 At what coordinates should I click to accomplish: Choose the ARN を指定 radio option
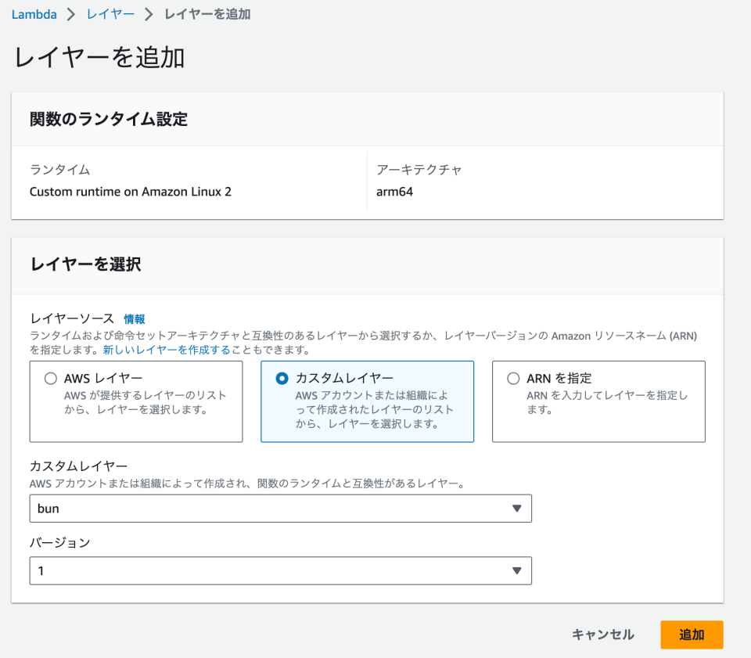pos(513,379)
